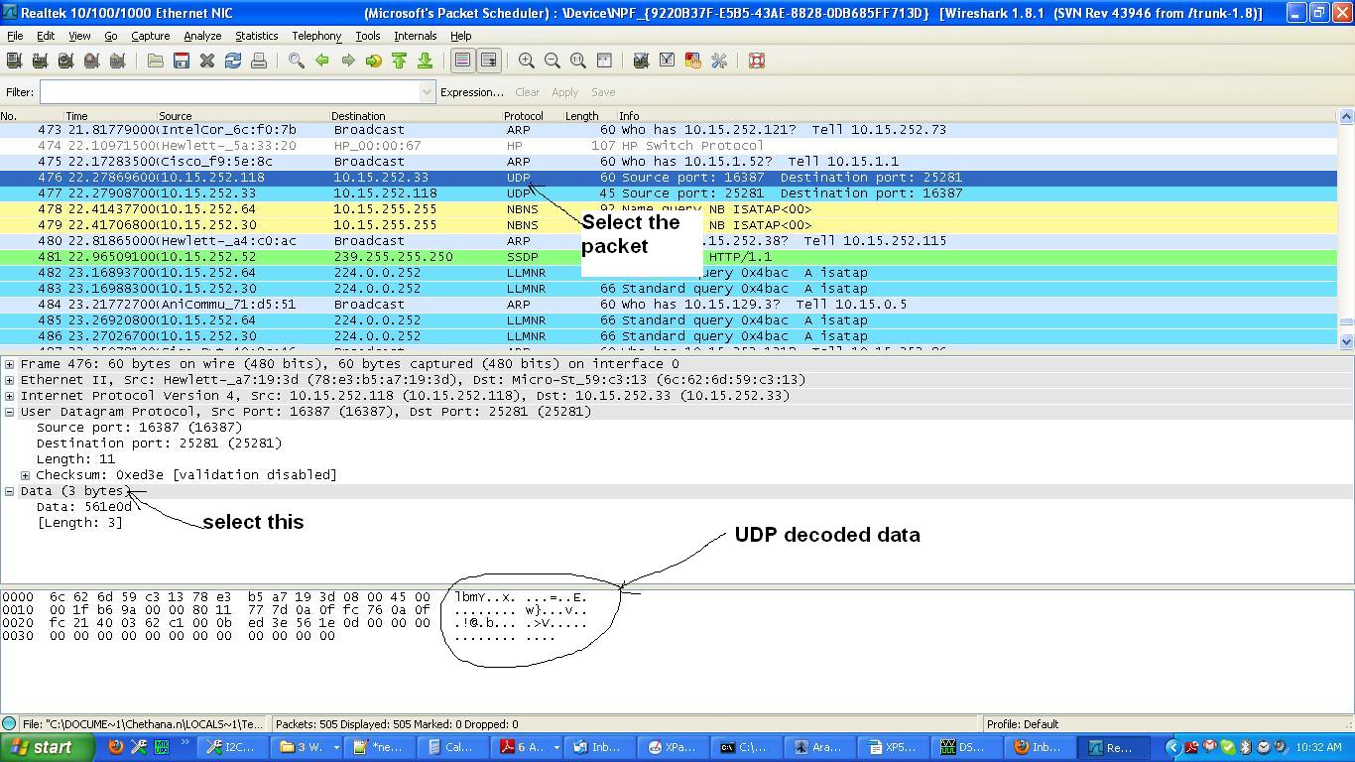Image resolution: width=1355 pixels, height=762 pixels.
Task: Click into the display filter field
Action: click(x=229, y=92)
